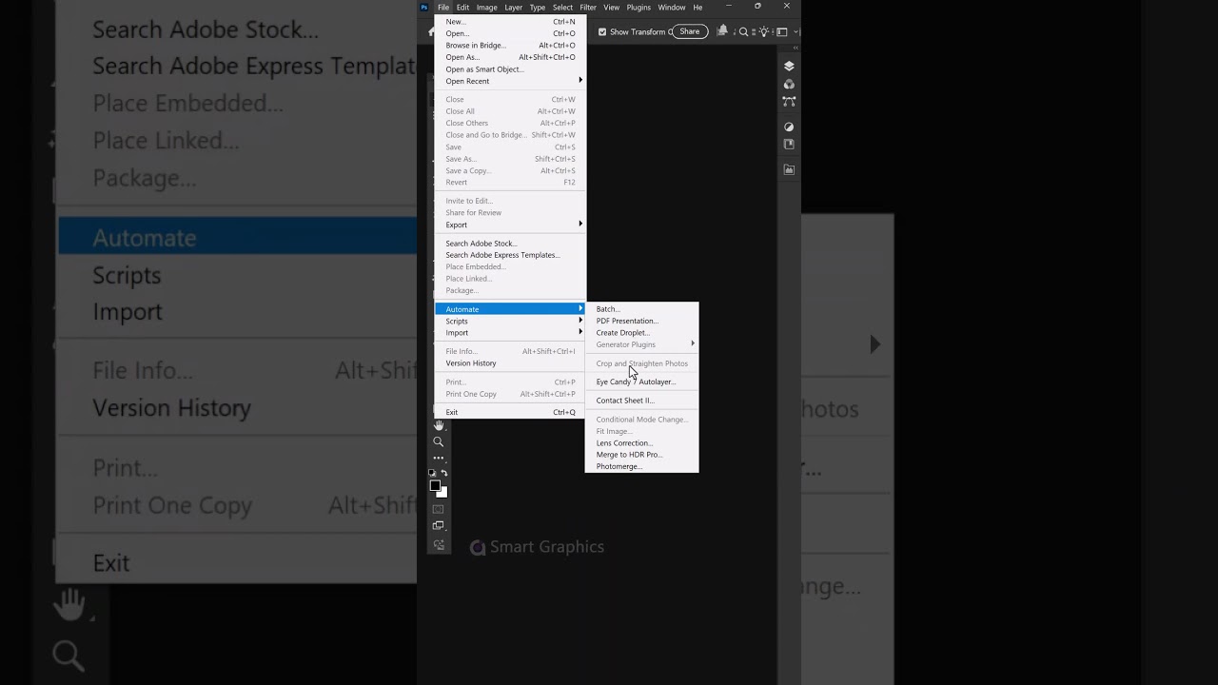The height and width of the screenshot is (685, 1218).
Task: Expand the Generator Plugins submenu arrow
Action: [x=693, y=343]
